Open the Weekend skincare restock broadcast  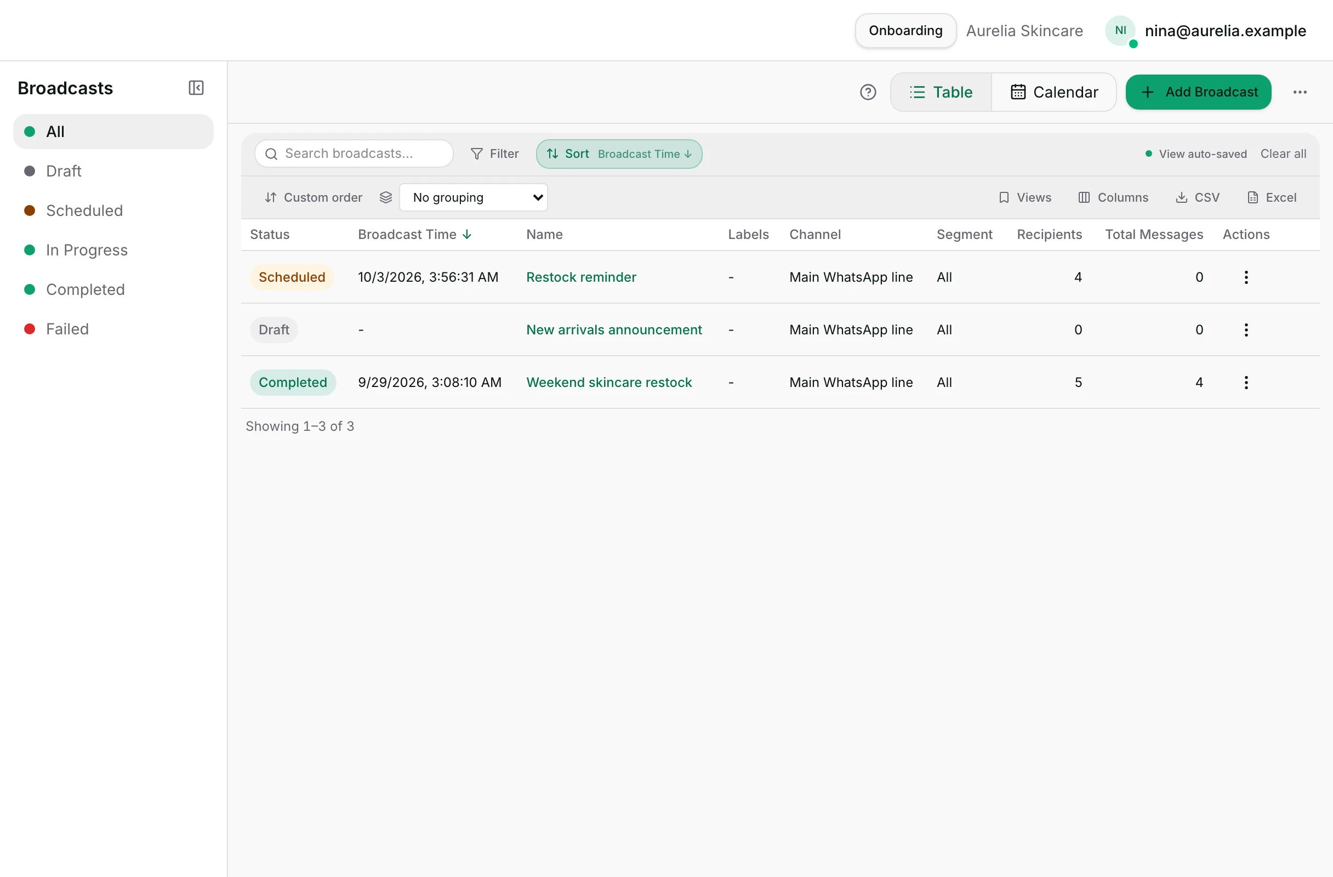(x=609, y=383)
